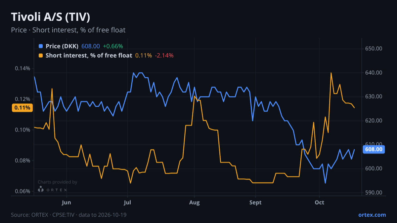Click the orange 0.11% axis marker
The width and height of the screenshot is (397, 223).
(22, 108)
